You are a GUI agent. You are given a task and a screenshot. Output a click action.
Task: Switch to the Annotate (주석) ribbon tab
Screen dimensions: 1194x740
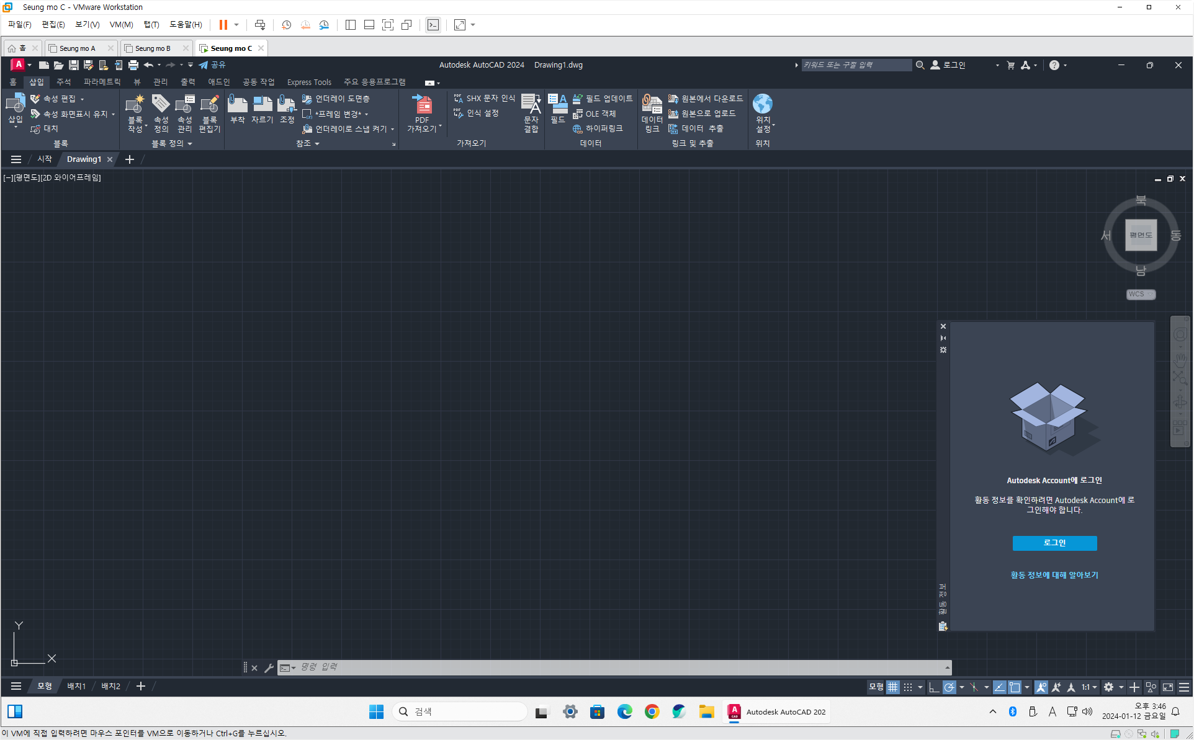click(x=63, y=82)
